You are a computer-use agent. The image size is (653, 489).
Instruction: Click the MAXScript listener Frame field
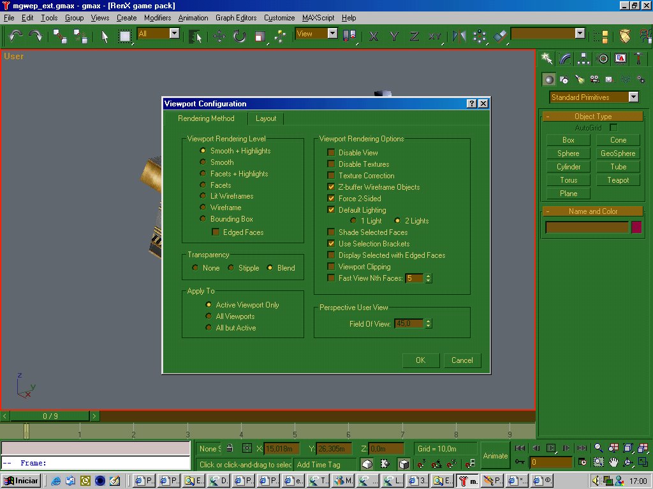[x=96, y=463]
